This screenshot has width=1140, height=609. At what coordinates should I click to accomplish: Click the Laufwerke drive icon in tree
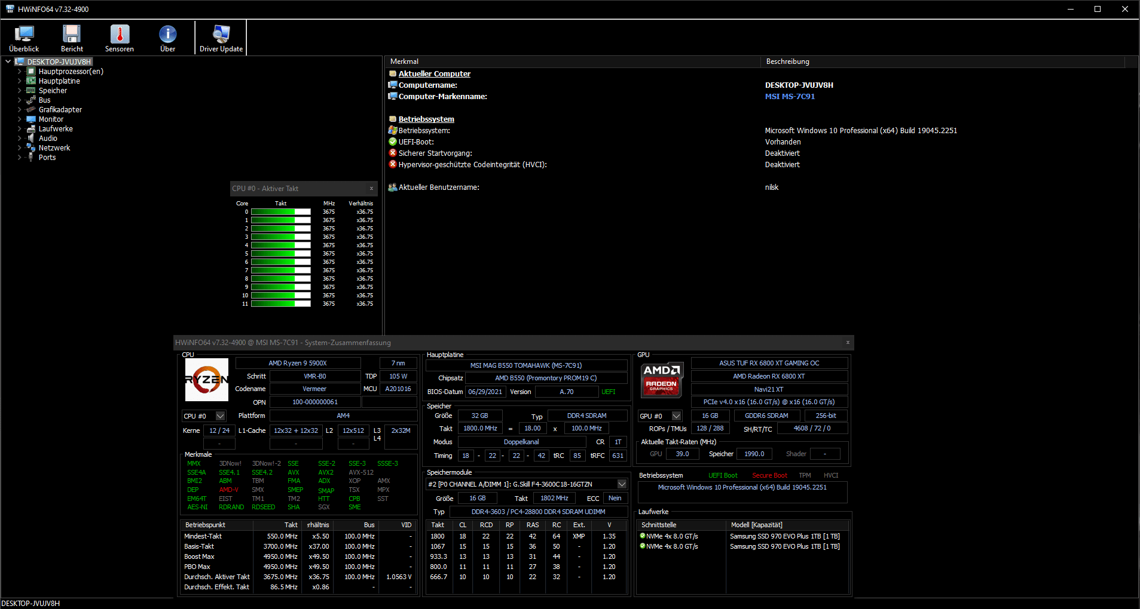31,129
